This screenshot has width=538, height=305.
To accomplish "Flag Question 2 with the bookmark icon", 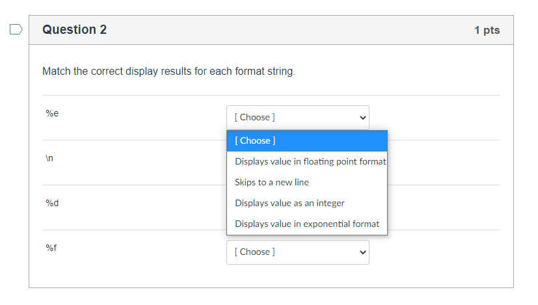I will [x=16, y=29].
